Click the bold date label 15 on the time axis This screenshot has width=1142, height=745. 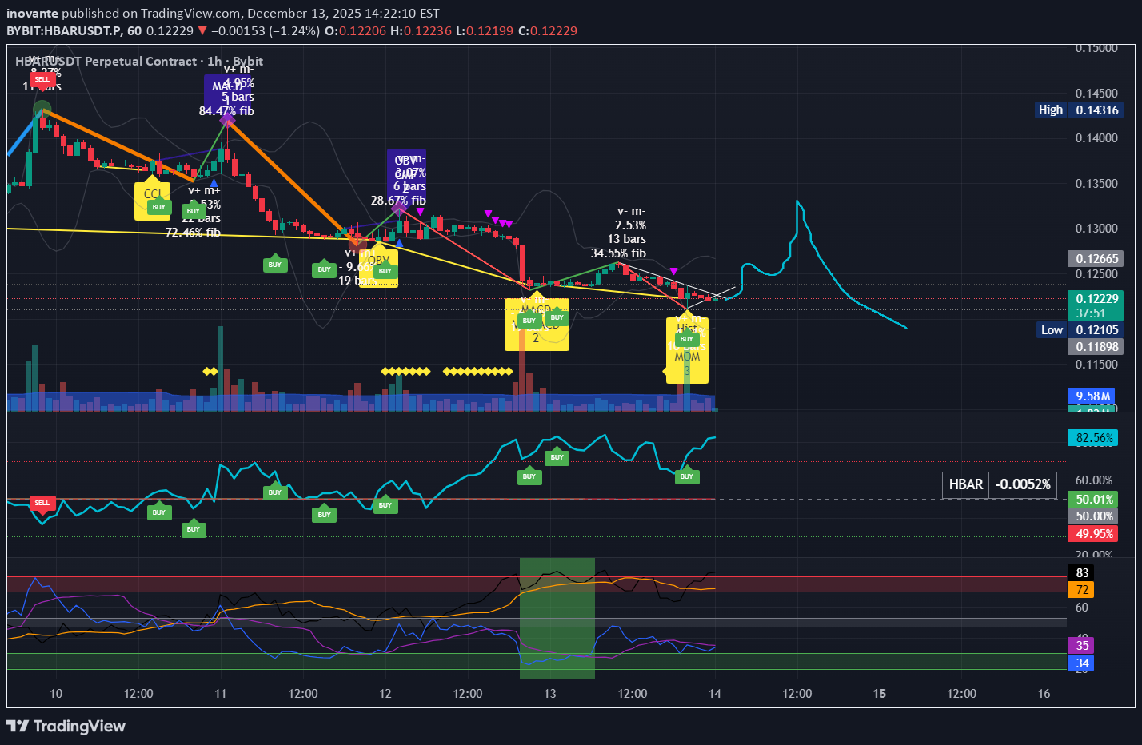coord(880,693)
